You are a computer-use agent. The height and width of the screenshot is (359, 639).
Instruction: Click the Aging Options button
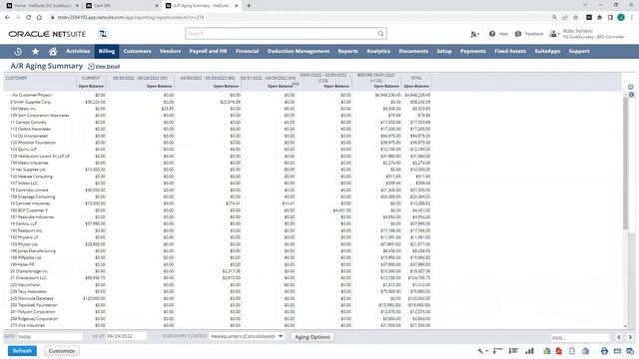[313, 337]
